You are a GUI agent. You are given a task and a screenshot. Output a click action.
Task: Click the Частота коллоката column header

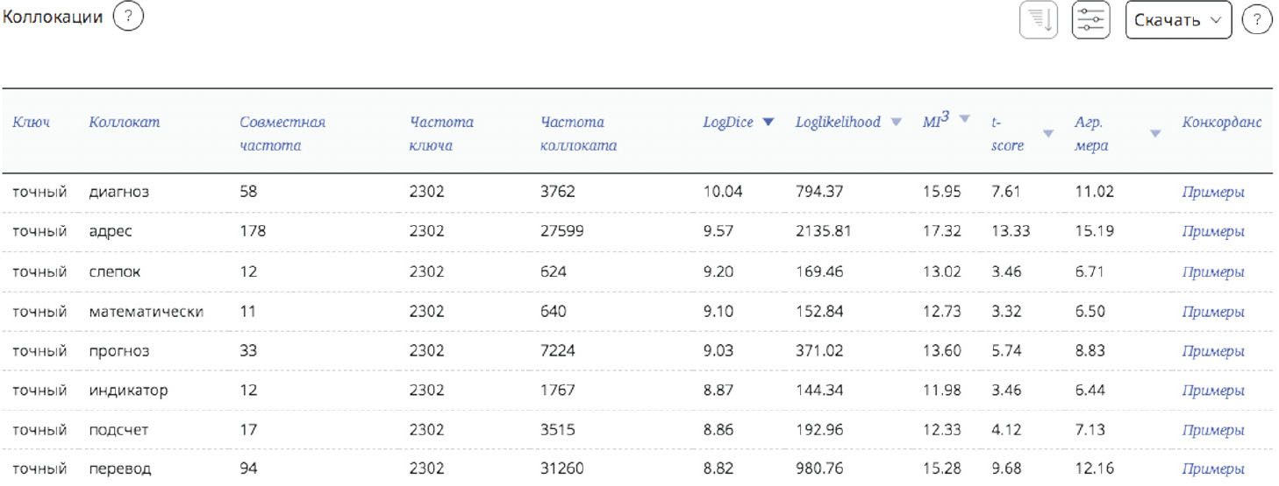578,133
